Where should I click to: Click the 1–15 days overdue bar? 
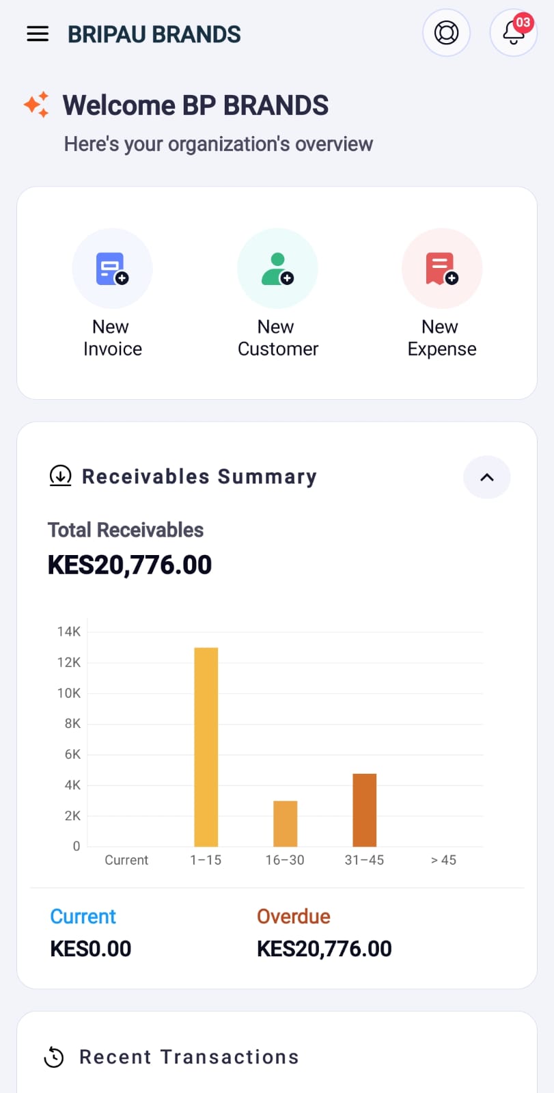(206, 746)
